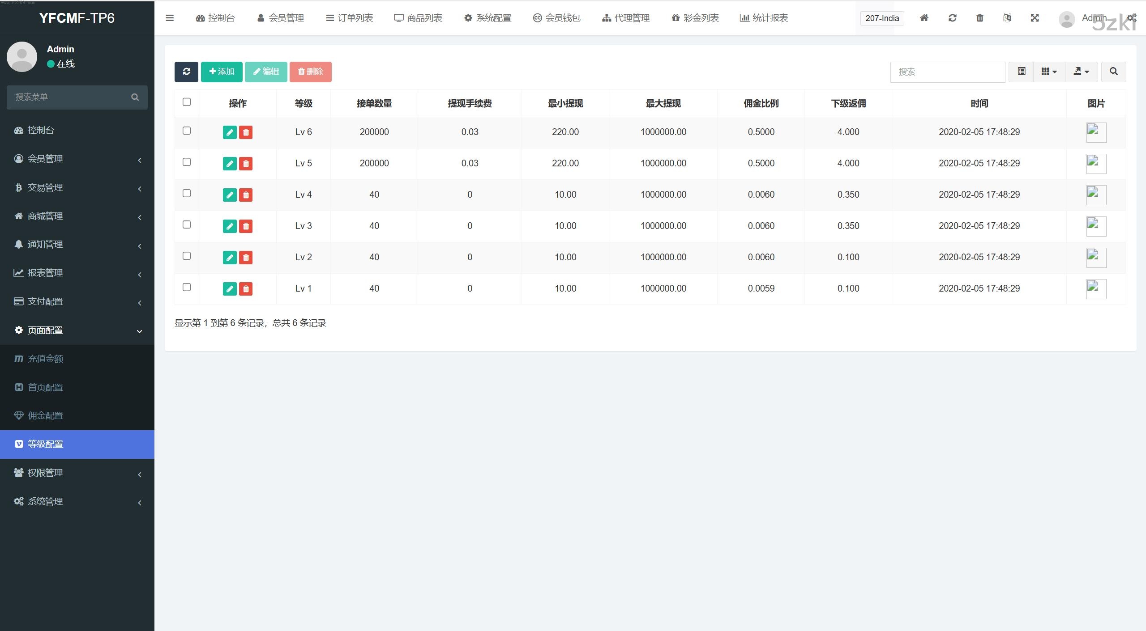1146x631 pixels.
Task: Toggle the table card-view list icon
Action: pyautogui.click(x=1021, y=72)
